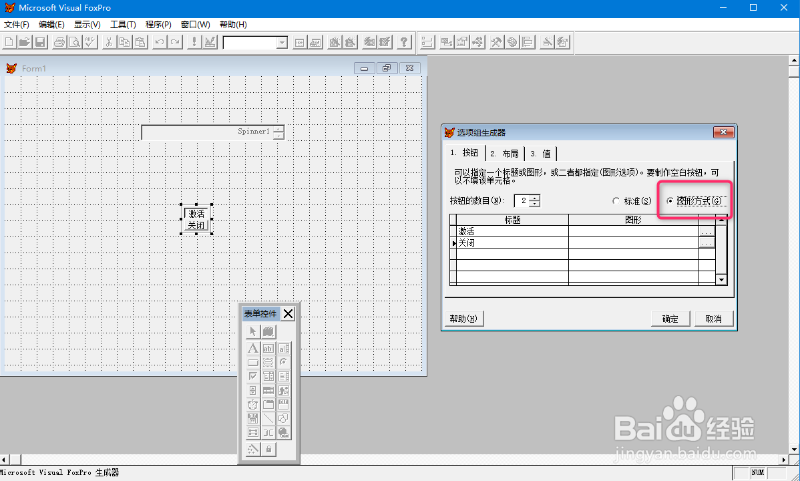800x481 pixels.
Task: Select the Option Group control tool
Action: click(x=284, y=363)
